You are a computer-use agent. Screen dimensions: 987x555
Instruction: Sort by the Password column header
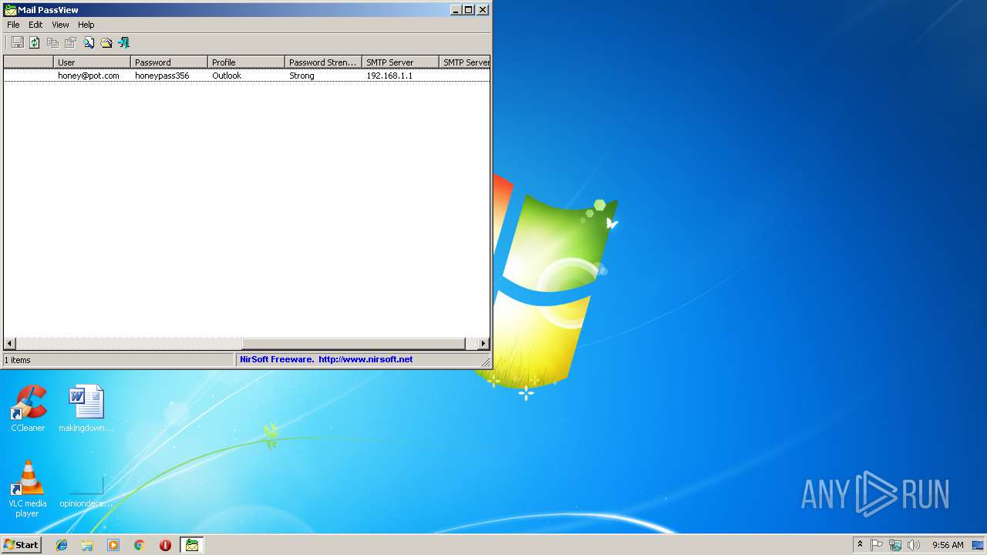coord(169,62)
